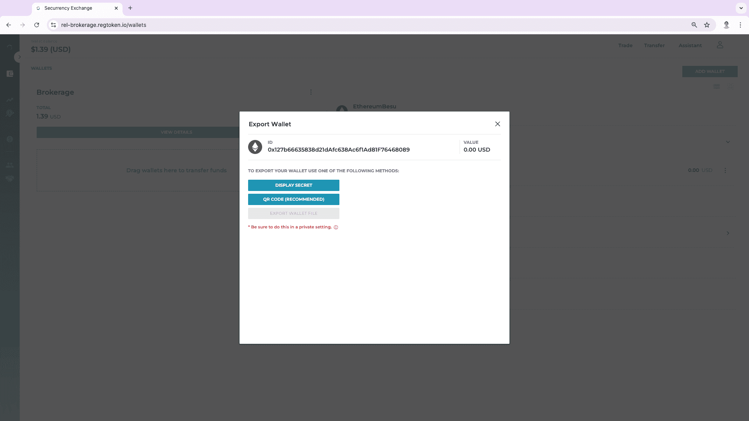Click the info icon beside private setting warning
This screenshot has width=749, height=421.
pyautogui.click(x=336, y=227)
